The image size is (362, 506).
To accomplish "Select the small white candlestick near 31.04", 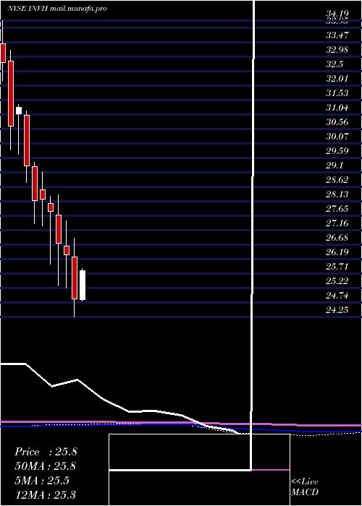I will 19,111.
